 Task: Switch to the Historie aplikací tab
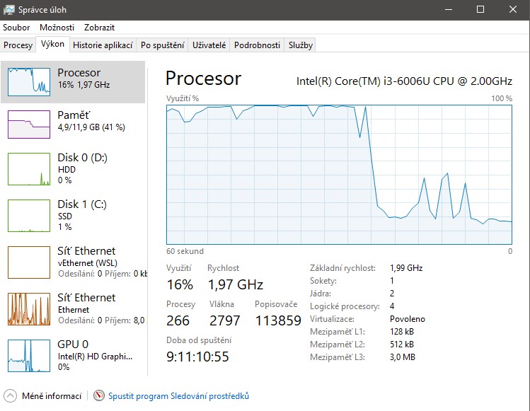[x=103, y=45]
